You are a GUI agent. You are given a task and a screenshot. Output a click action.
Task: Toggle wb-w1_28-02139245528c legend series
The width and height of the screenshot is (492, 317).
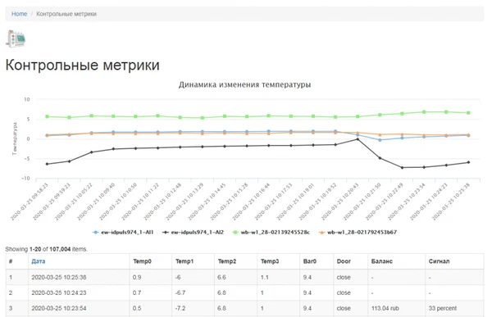tap(271, 233)
